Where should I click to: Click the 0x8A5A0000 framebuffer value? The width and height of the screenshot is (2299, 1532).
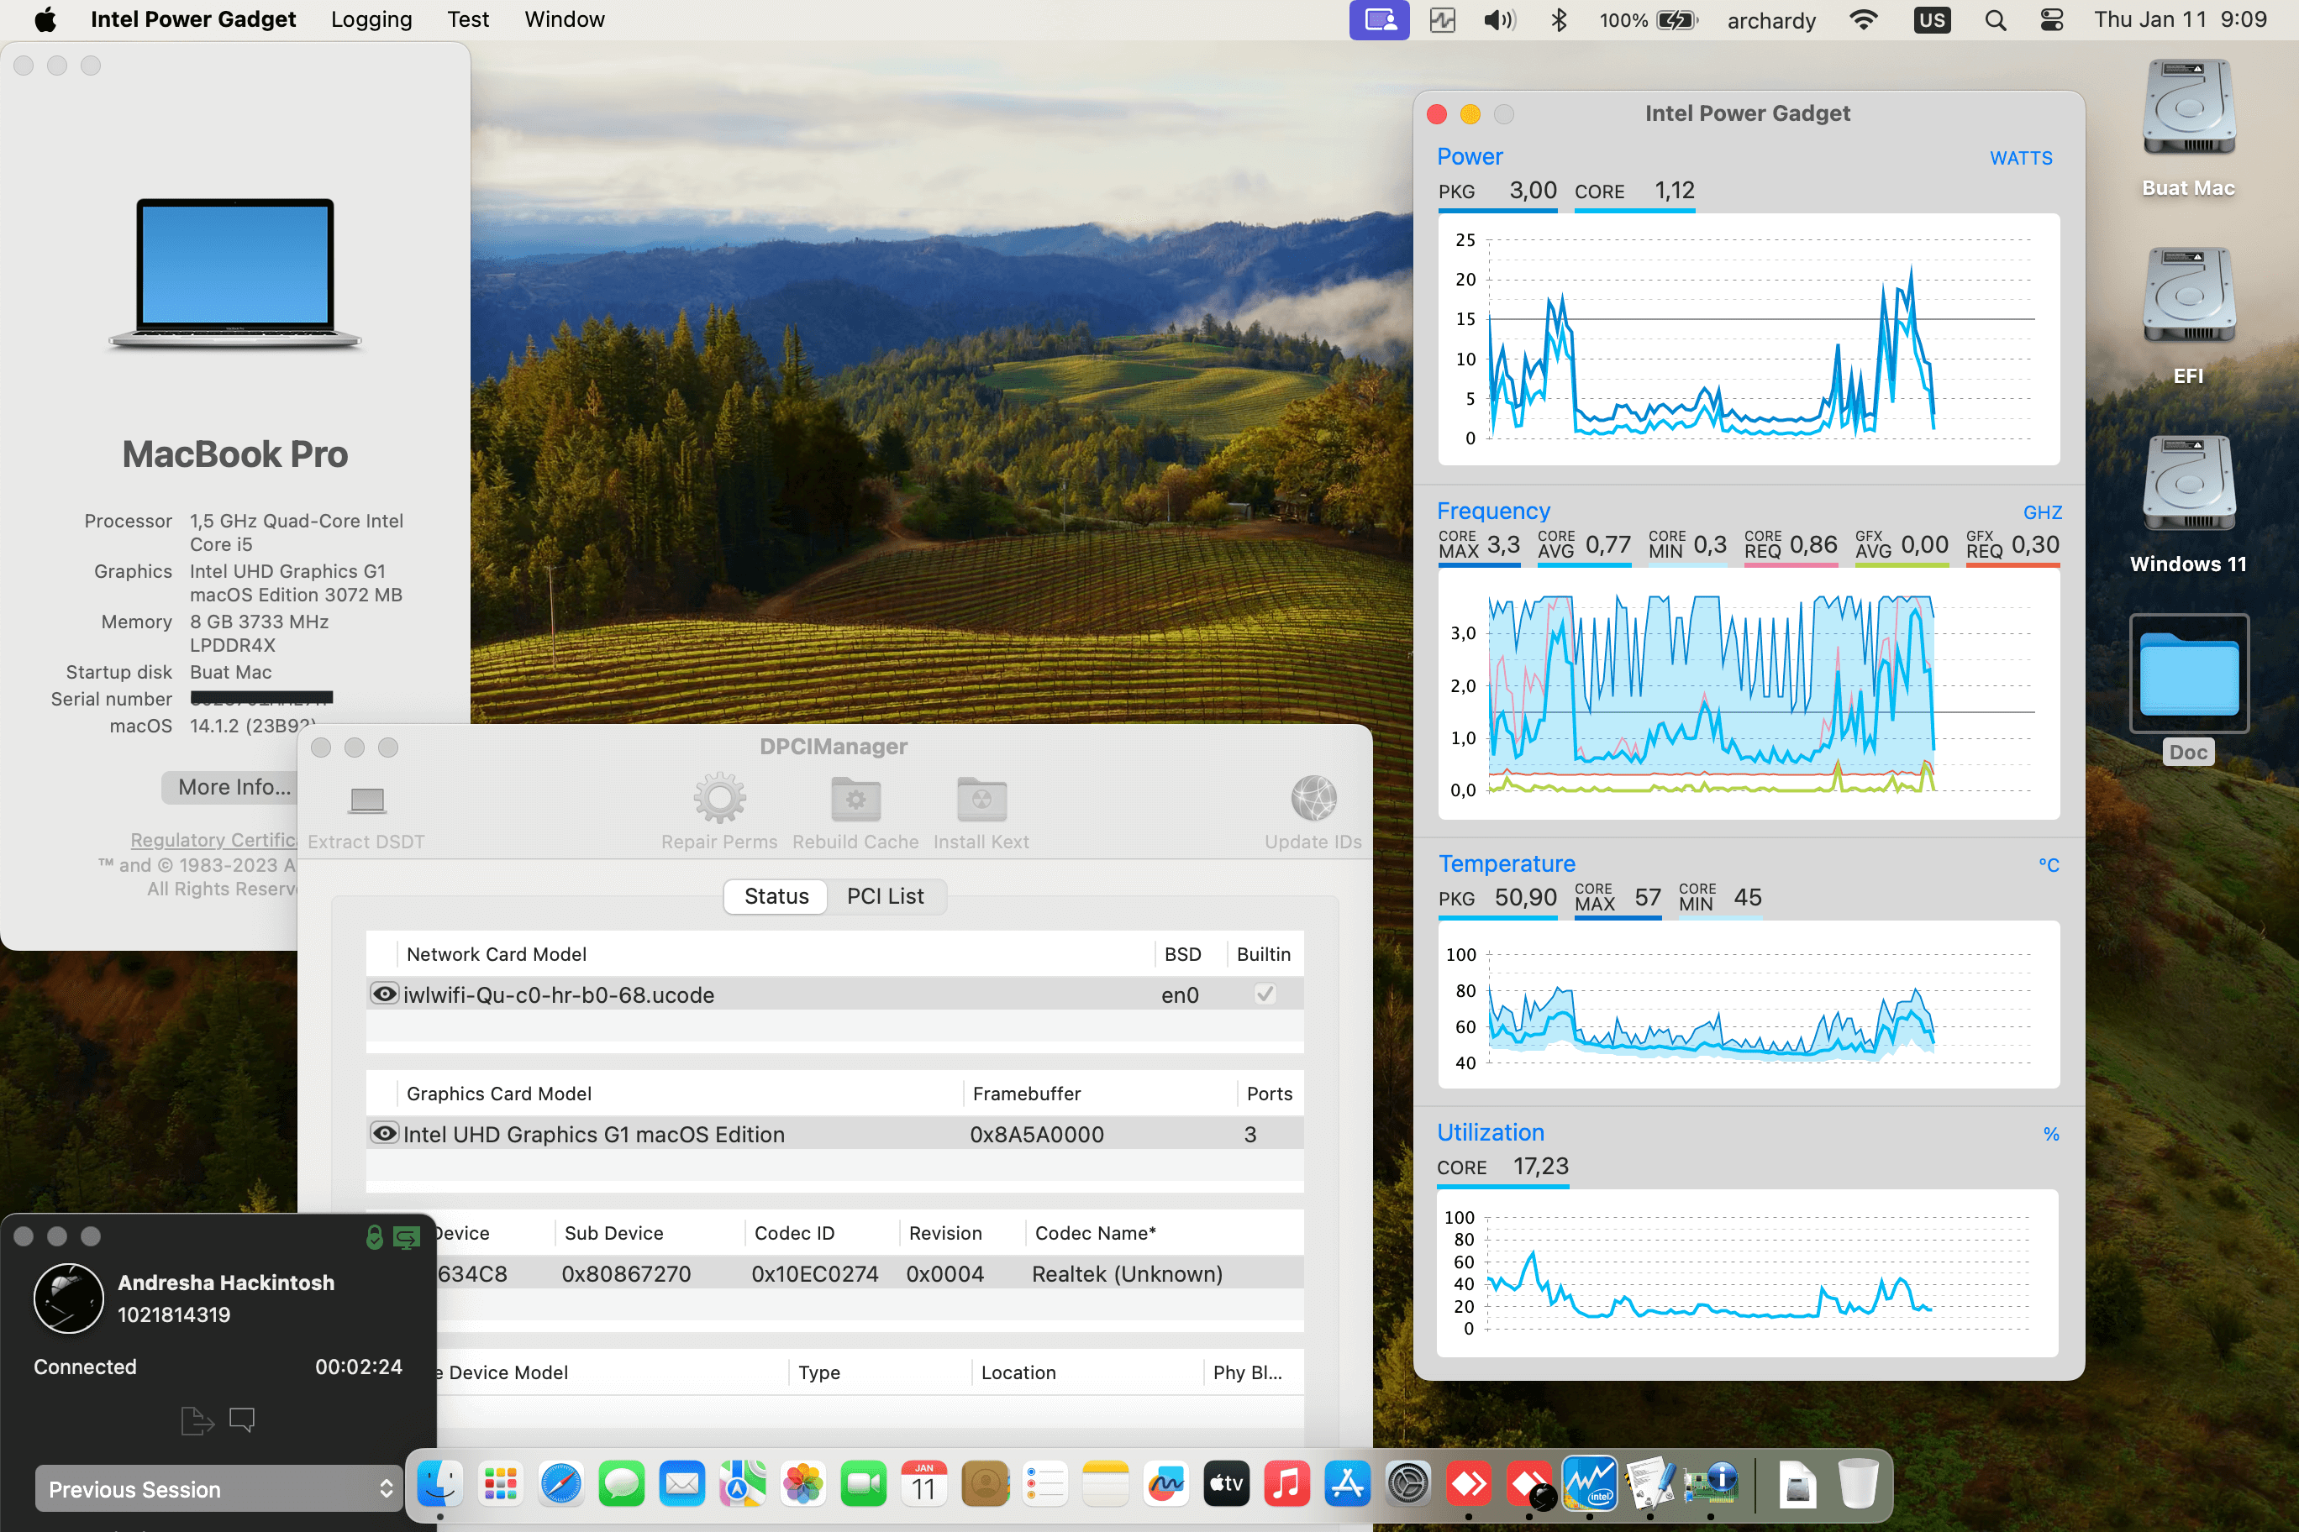pos(1037,1135)
